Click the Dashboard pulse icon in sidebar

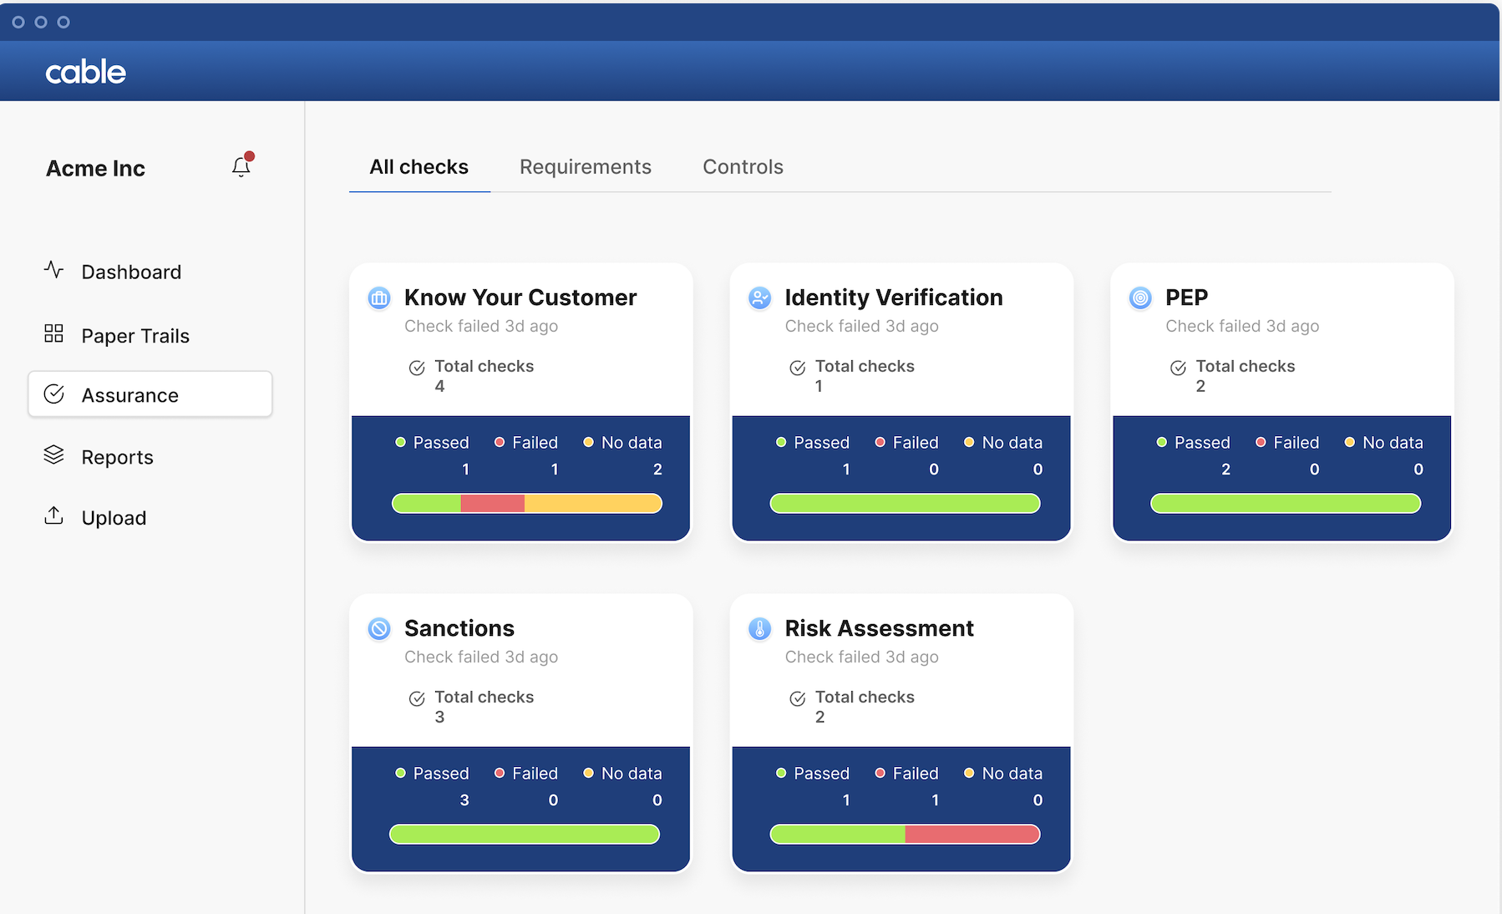53,270
